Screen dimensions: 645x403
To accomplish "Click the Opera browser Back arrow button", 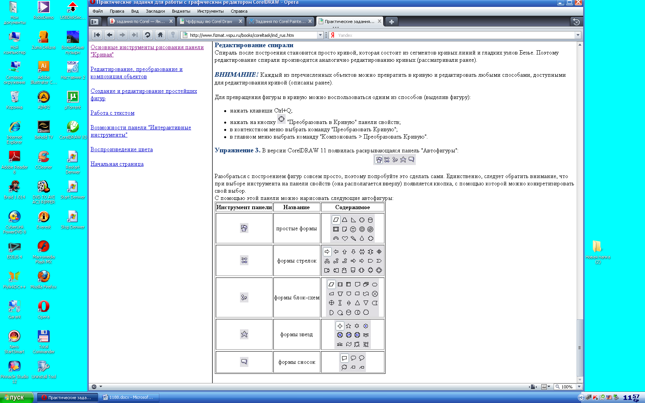I will tap(110, 35).
